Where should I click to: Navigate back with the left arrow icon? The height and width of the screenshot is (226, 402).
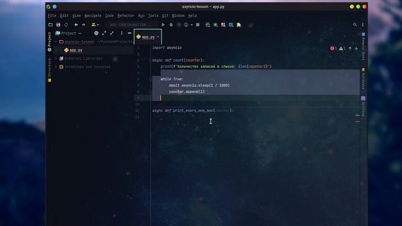tap(76, 25)
